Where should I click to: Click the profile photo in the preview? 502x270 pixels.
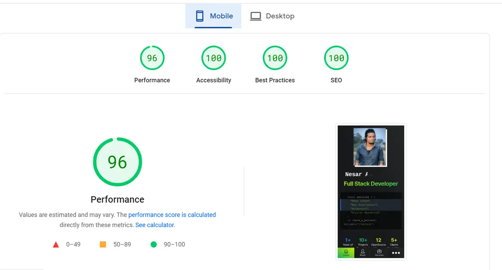370,147
